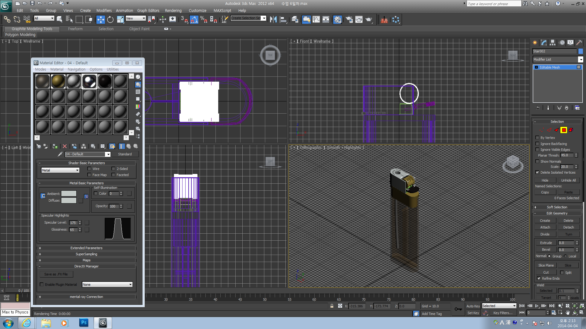Viewport: 586px width, 329px height.
Task: Choose the Select Object tool
Action: [x=60, y=19]
